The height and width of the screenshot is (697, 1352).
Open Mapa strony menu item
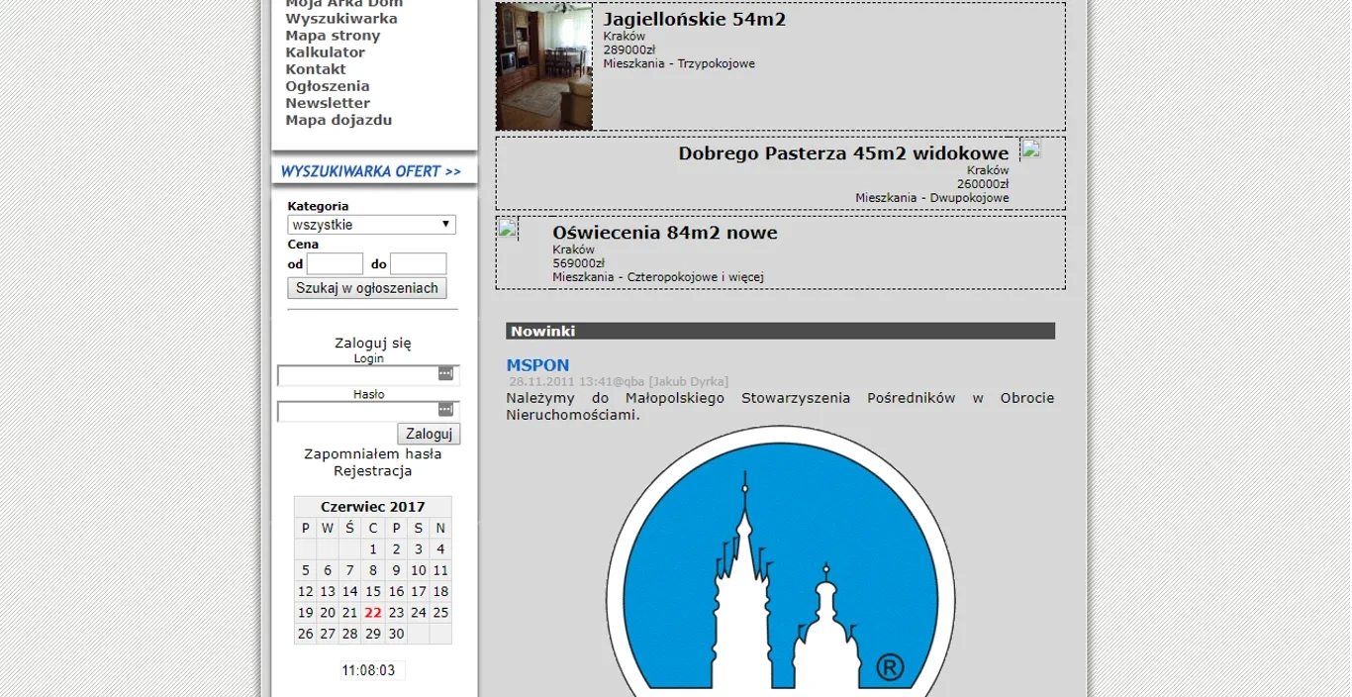(333, 36)
